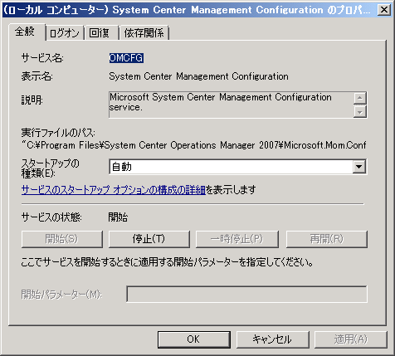
Task: Click inside the description text box
Action: point(231,105)
